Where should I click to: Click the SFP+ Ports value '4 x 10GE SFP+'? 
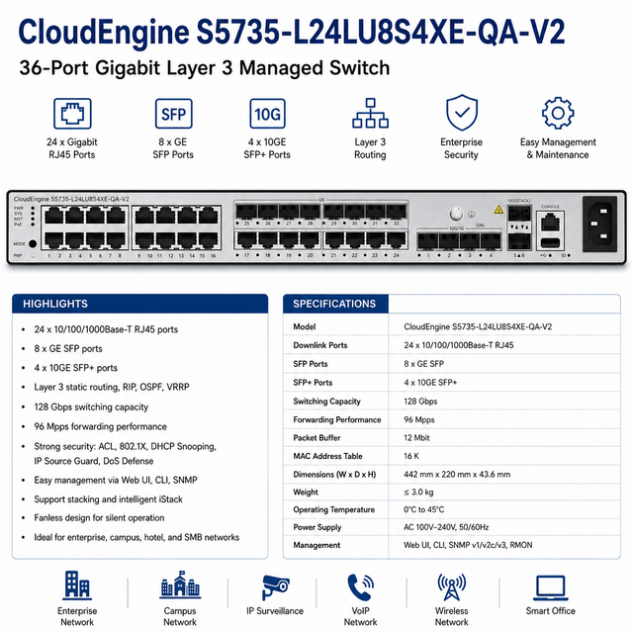(x=430, y=383)
